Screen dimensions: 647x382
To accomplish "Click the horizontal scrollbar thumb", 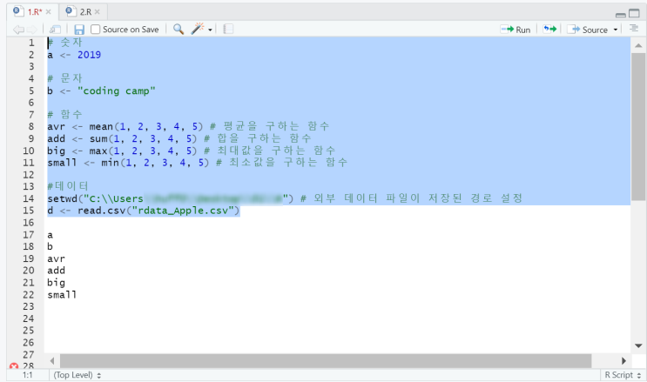I will [x=326, y=361].
